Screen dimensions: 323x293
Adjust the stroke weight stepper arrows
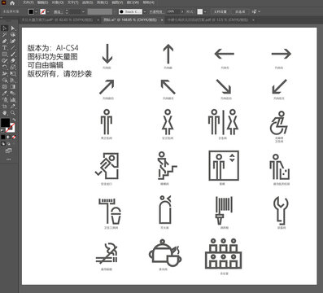click(67, 11)
